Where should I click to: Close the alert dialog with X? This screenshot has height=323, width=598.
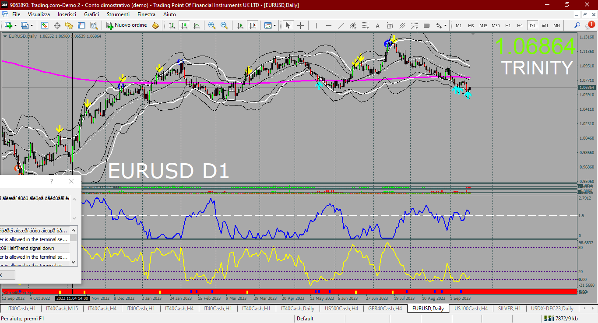point(71,181)
